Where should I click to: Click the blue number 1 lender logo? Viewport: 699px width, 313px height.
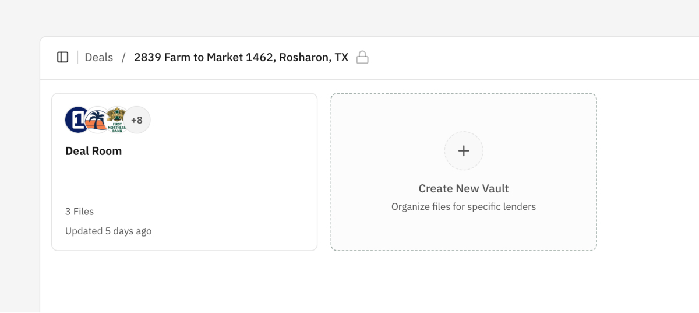pos(76,120)
